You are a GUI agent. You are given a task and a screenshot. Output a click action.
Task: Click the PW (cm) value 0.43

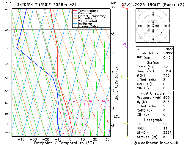(x=167, y=58)
